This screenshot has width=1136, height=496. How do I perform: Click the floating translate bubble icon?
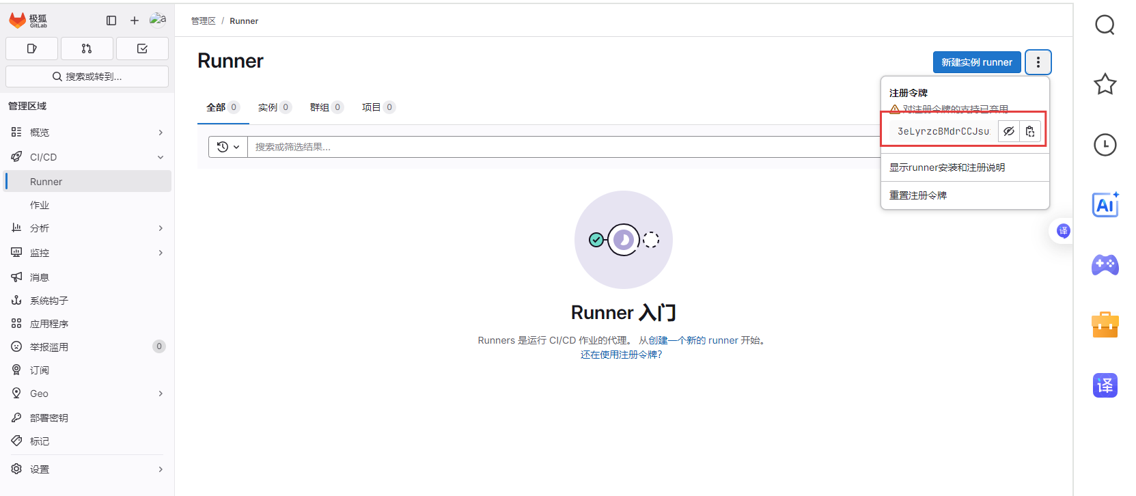point(1063,231)
